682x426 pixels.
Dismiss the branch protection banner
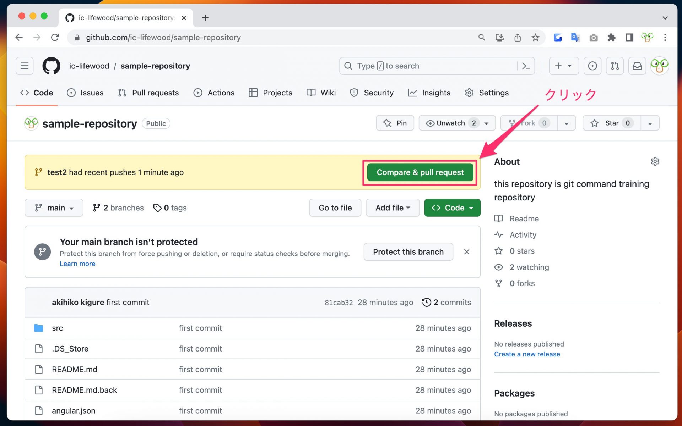coord(467,252)
